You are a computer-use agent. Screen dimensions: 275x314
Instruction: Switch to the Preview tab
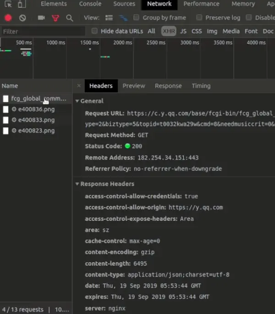[x=133, y=86]
